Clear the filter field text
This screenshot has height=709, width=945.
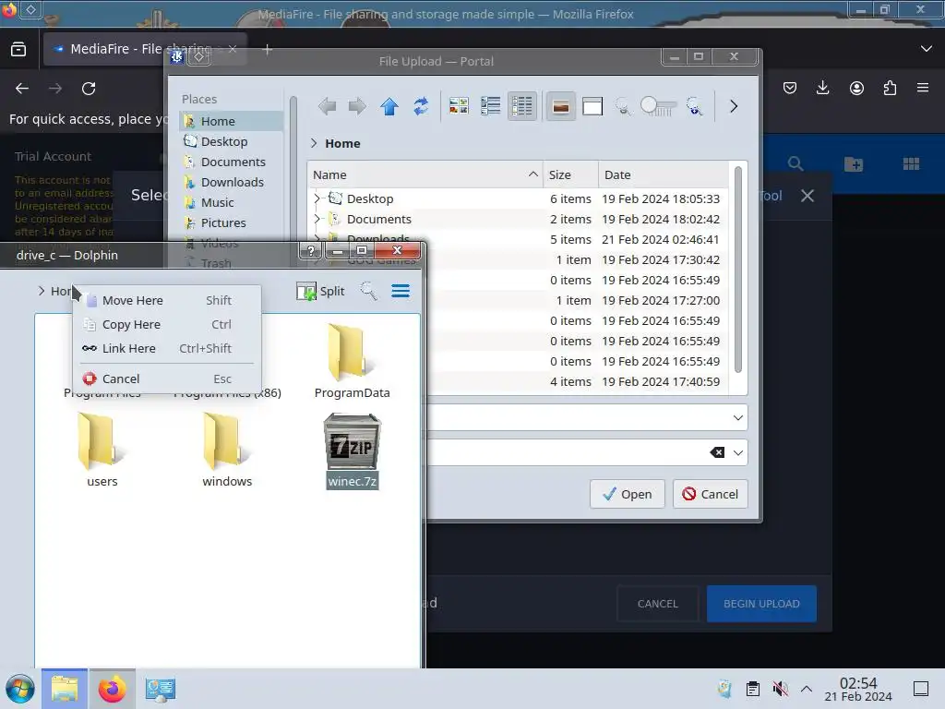pyautogui.click(x=717, y=452)
